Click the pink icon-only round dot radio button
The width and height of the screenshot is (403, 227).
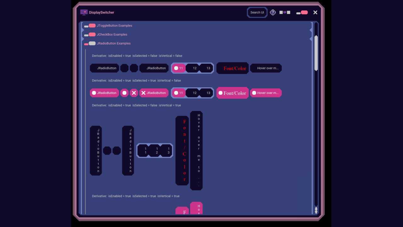click(x=124, y=93)
